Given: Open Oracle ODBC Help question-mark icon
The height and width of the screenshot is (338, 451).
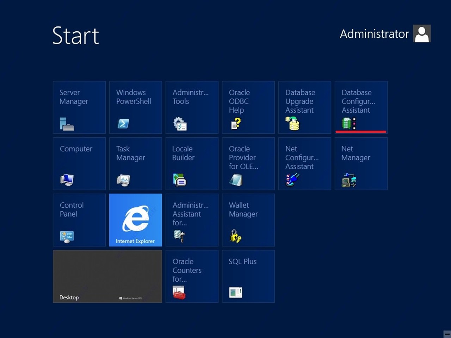Looking at the screenshot, I should click(236, 124).
